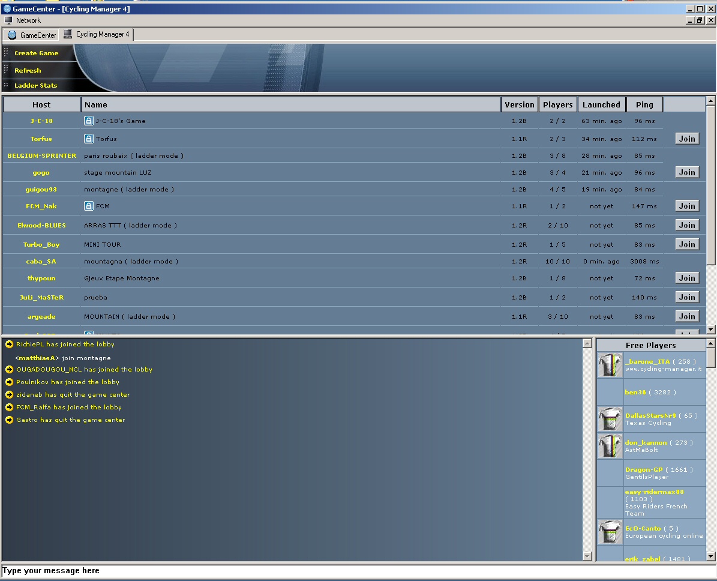Screen dimensions: 717x581
Task: Join Turbo_Boy's MINI TOUR game
Action: (x=687, y=244)
